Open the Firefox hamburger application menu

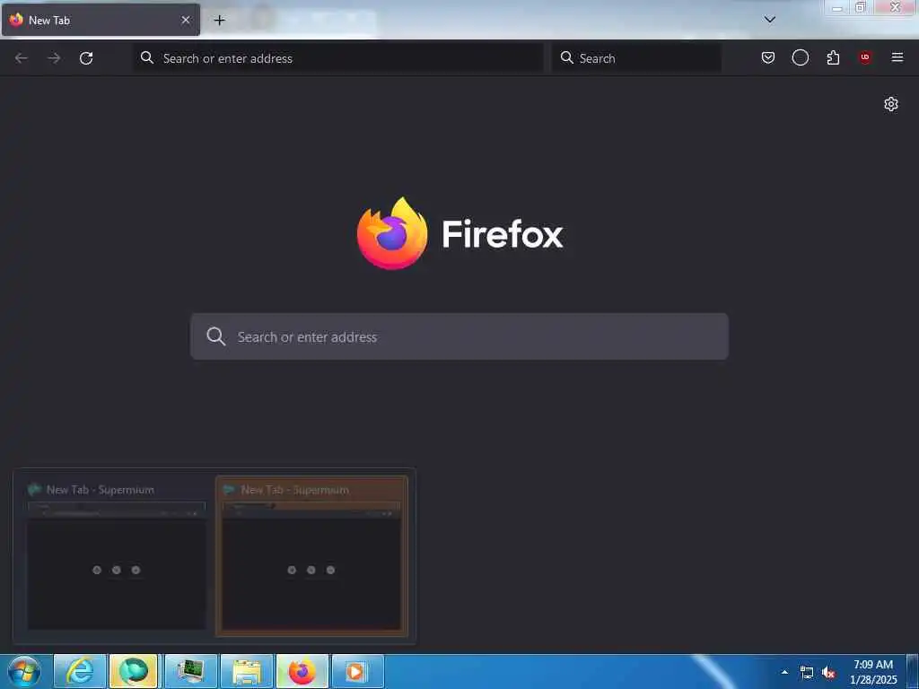click(x=897, y=57)
